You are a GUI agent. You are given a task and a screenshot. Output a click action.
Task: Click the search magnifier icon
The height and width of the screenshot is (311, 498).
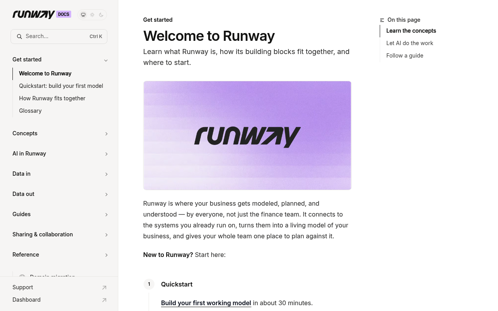[19, 37]
